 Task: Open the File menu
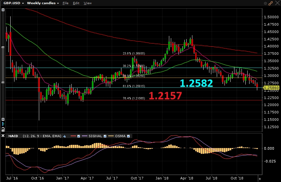click(66, 3)
